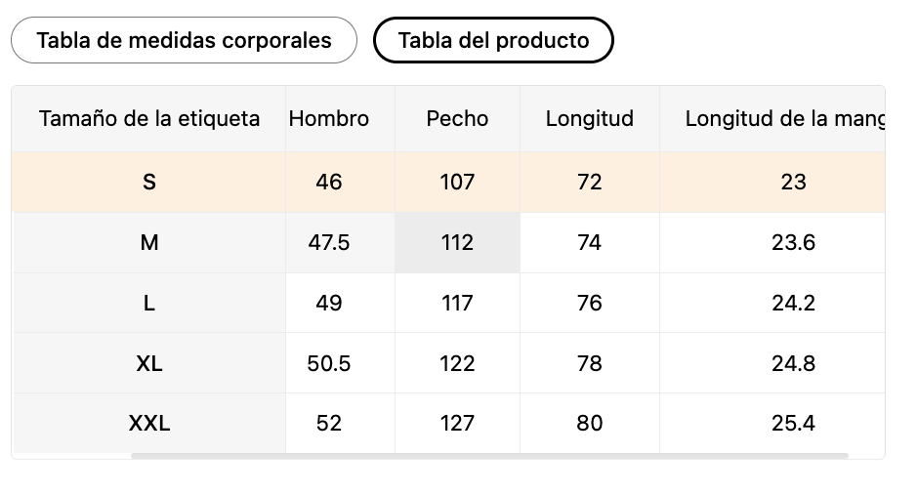
Task: Click Pecho value 107 in row S
Action: 457,182
